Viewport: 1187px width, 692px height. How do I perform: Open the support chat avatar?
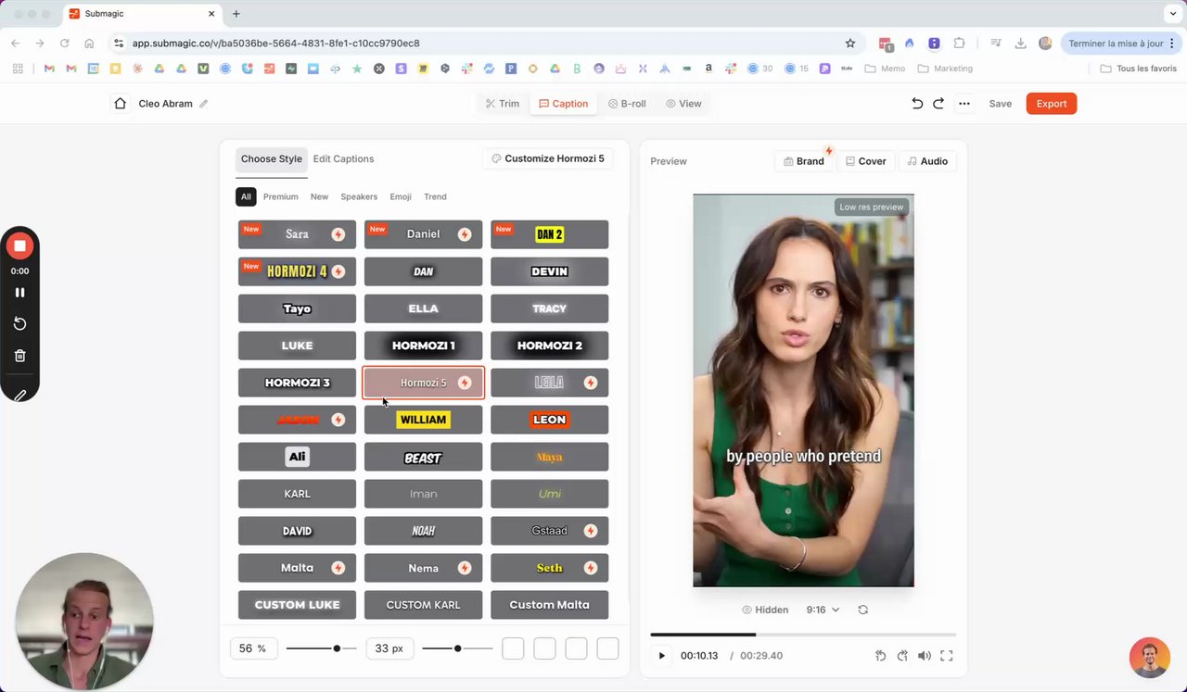[1150, 658]
